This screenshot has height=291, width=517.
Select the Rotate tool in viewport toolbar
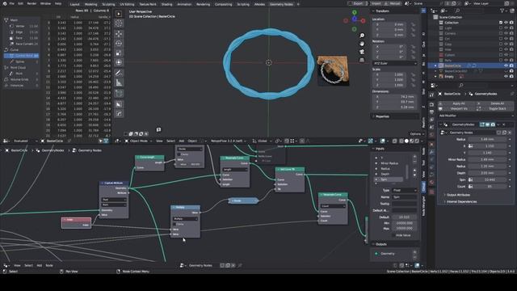[x=119, y=43]
